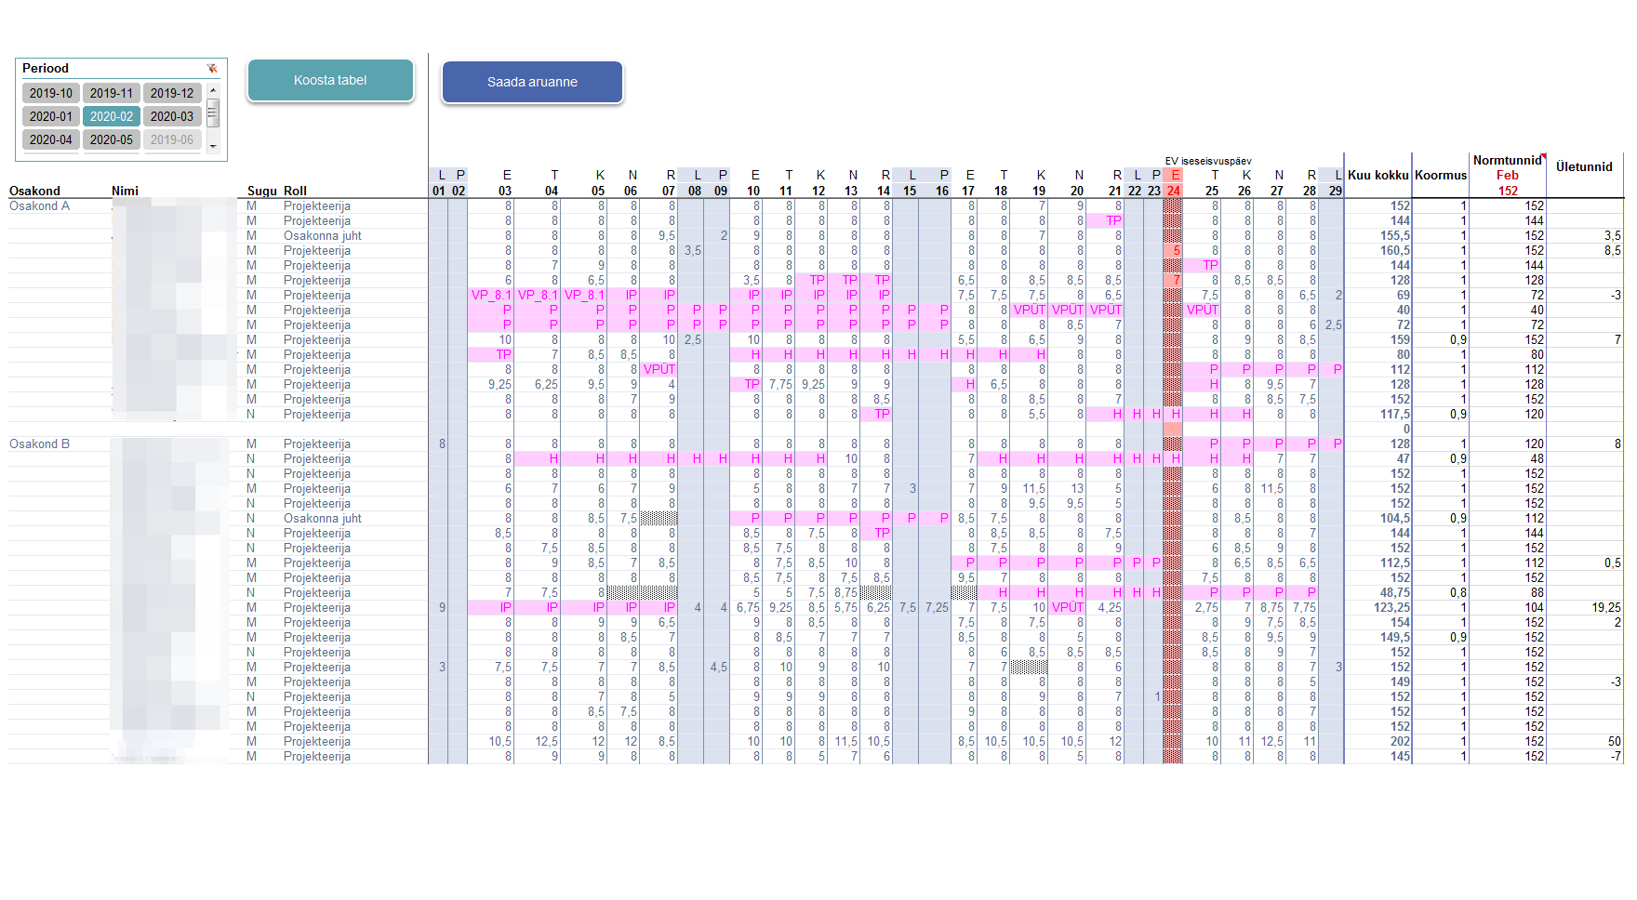Screen dimensions: 1637x900
Task: Click the Periood slicer scroll thumb
Action: click(x=213, y=113)
